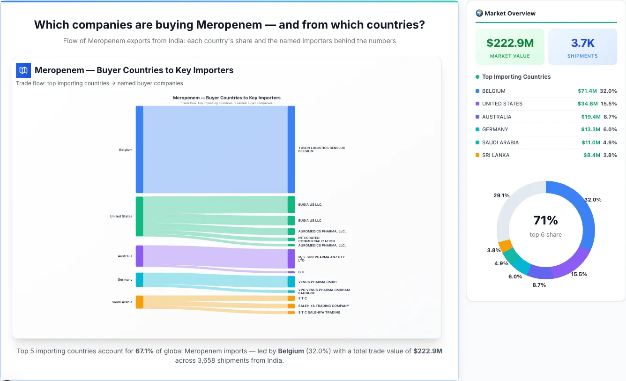Select the Germany legend color square
Image resolution: width=626 pixels, height=381 pixels.
[x=477, y=129]
